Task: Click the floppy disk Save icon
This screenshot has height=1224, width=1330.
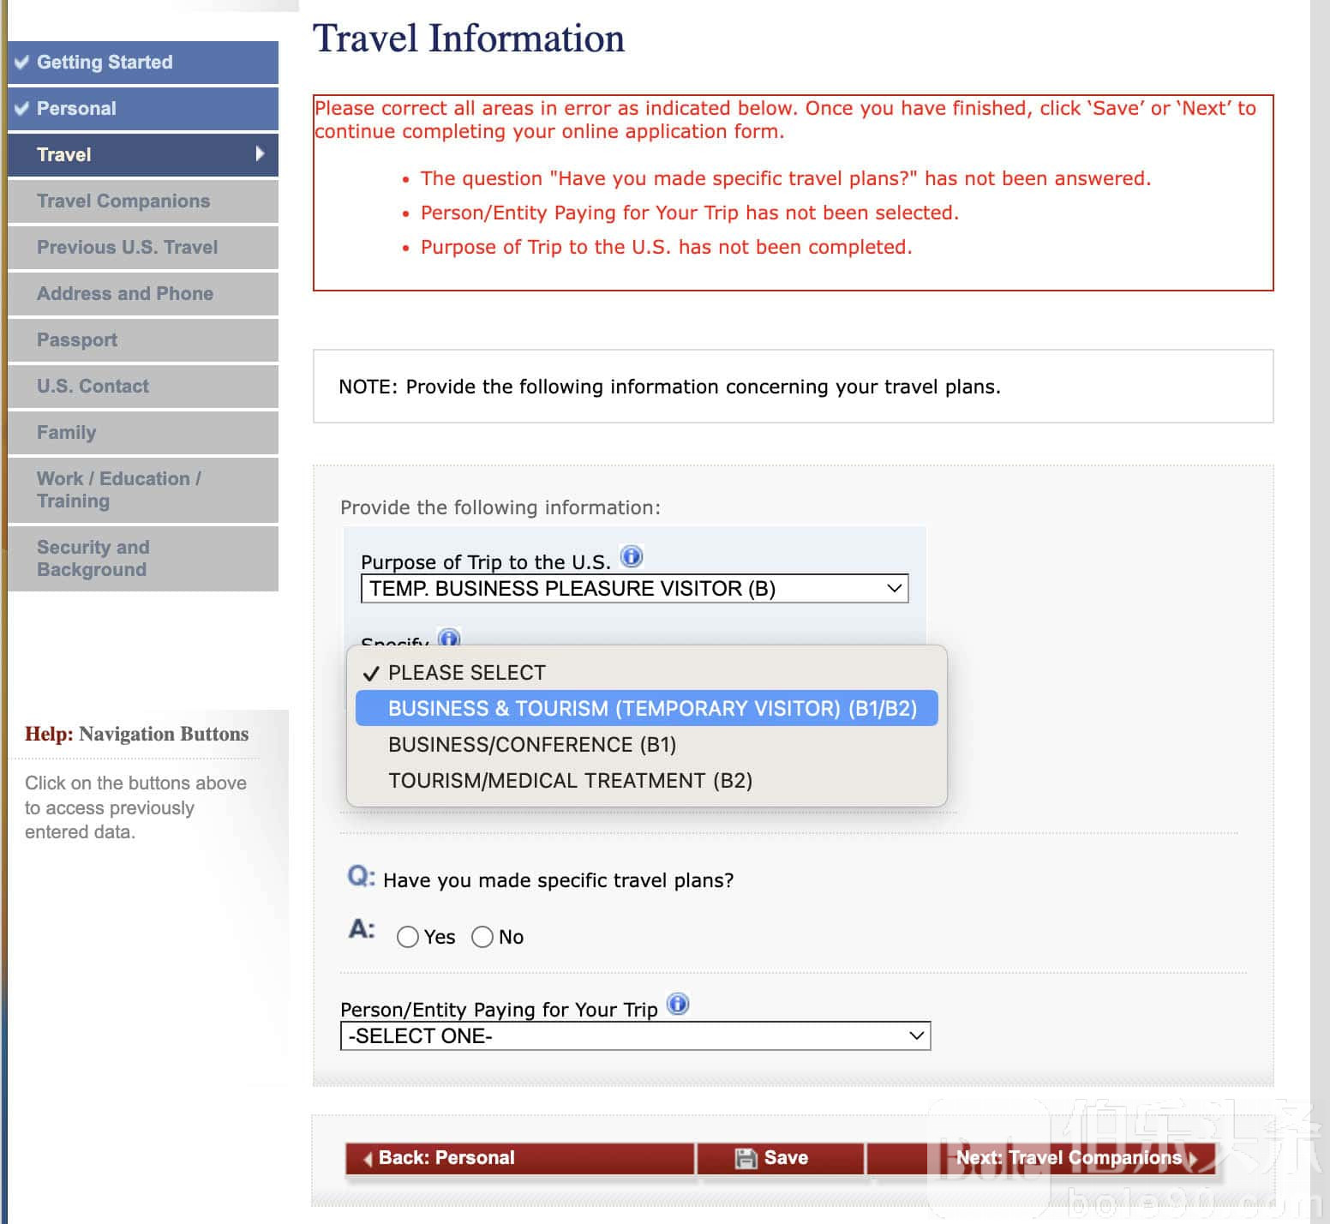Action: (x=746, y=1158)
